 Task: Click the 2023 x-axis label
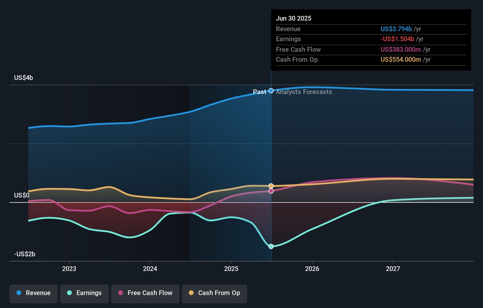pyautogui.click(x=69, y=269)
